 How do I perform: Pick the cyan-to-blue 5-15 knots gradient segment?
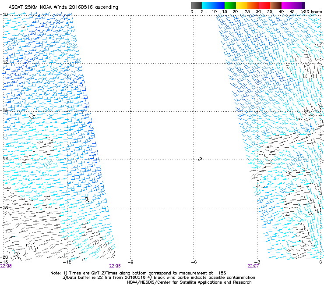point(213,5)
